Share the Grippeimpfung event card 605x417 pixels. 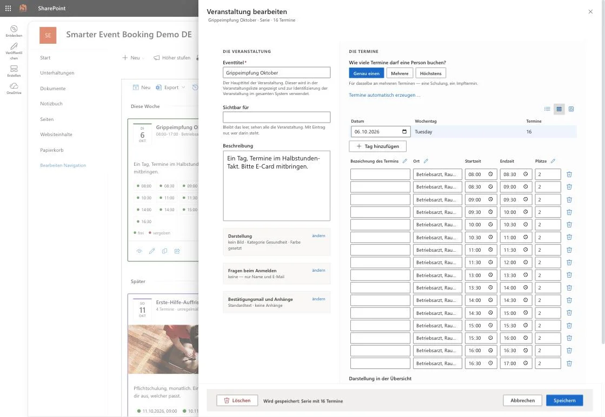[x=177, y=251]
